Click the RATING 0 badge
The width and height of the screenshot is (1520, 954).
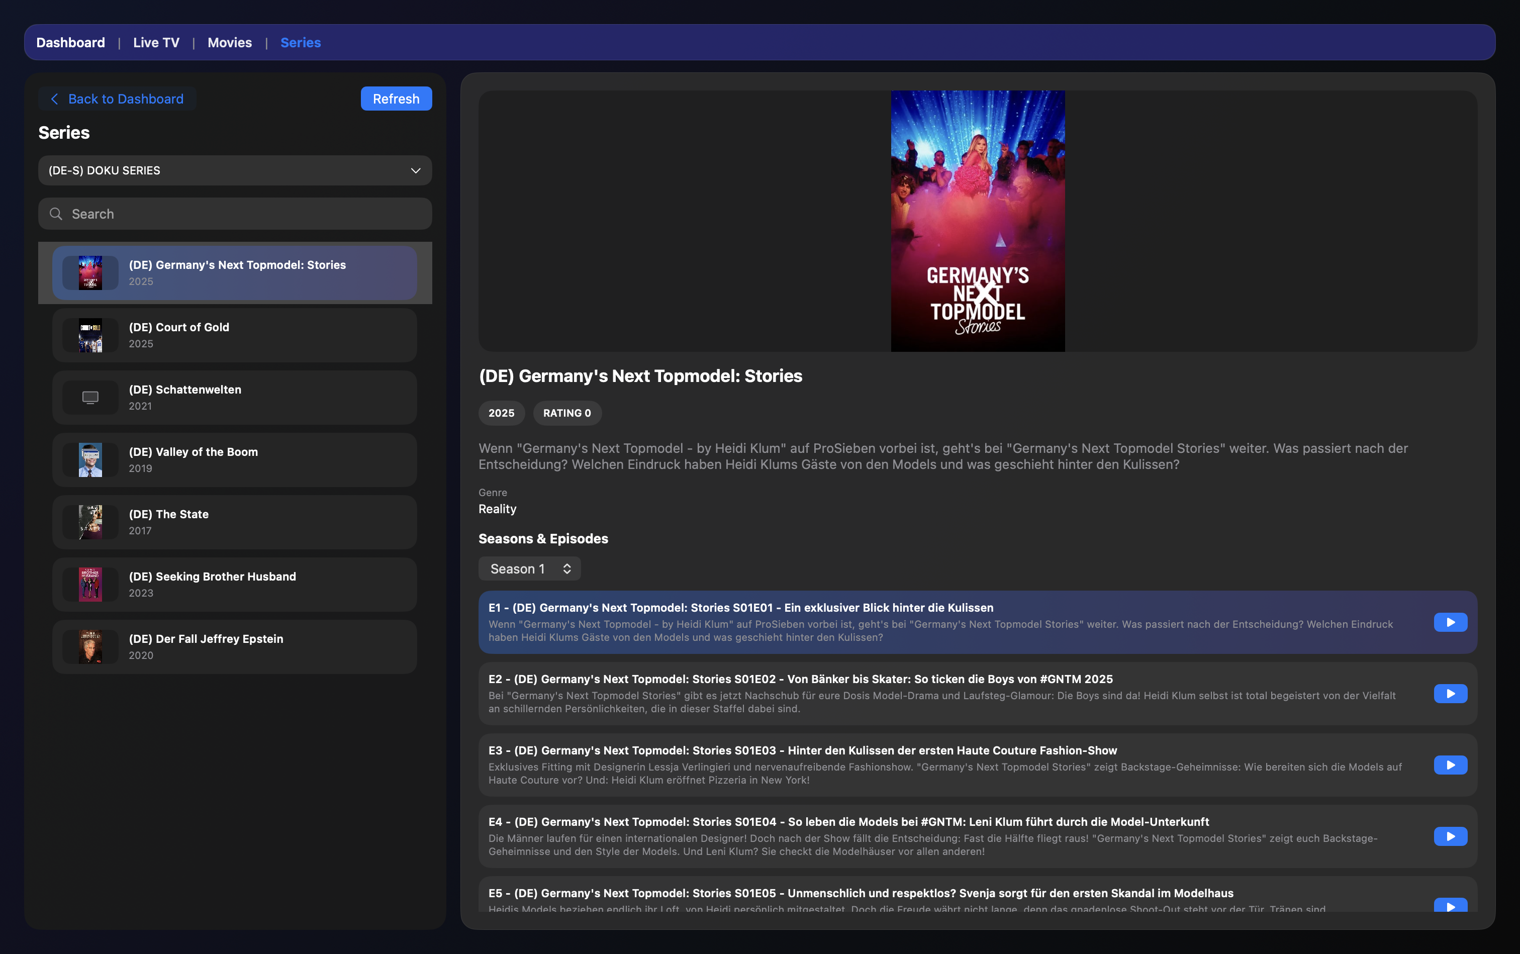point(567,413)
